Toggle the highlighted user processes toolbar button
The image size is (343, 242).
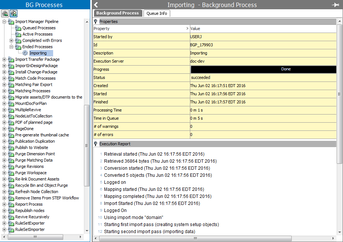coord(13,13)
